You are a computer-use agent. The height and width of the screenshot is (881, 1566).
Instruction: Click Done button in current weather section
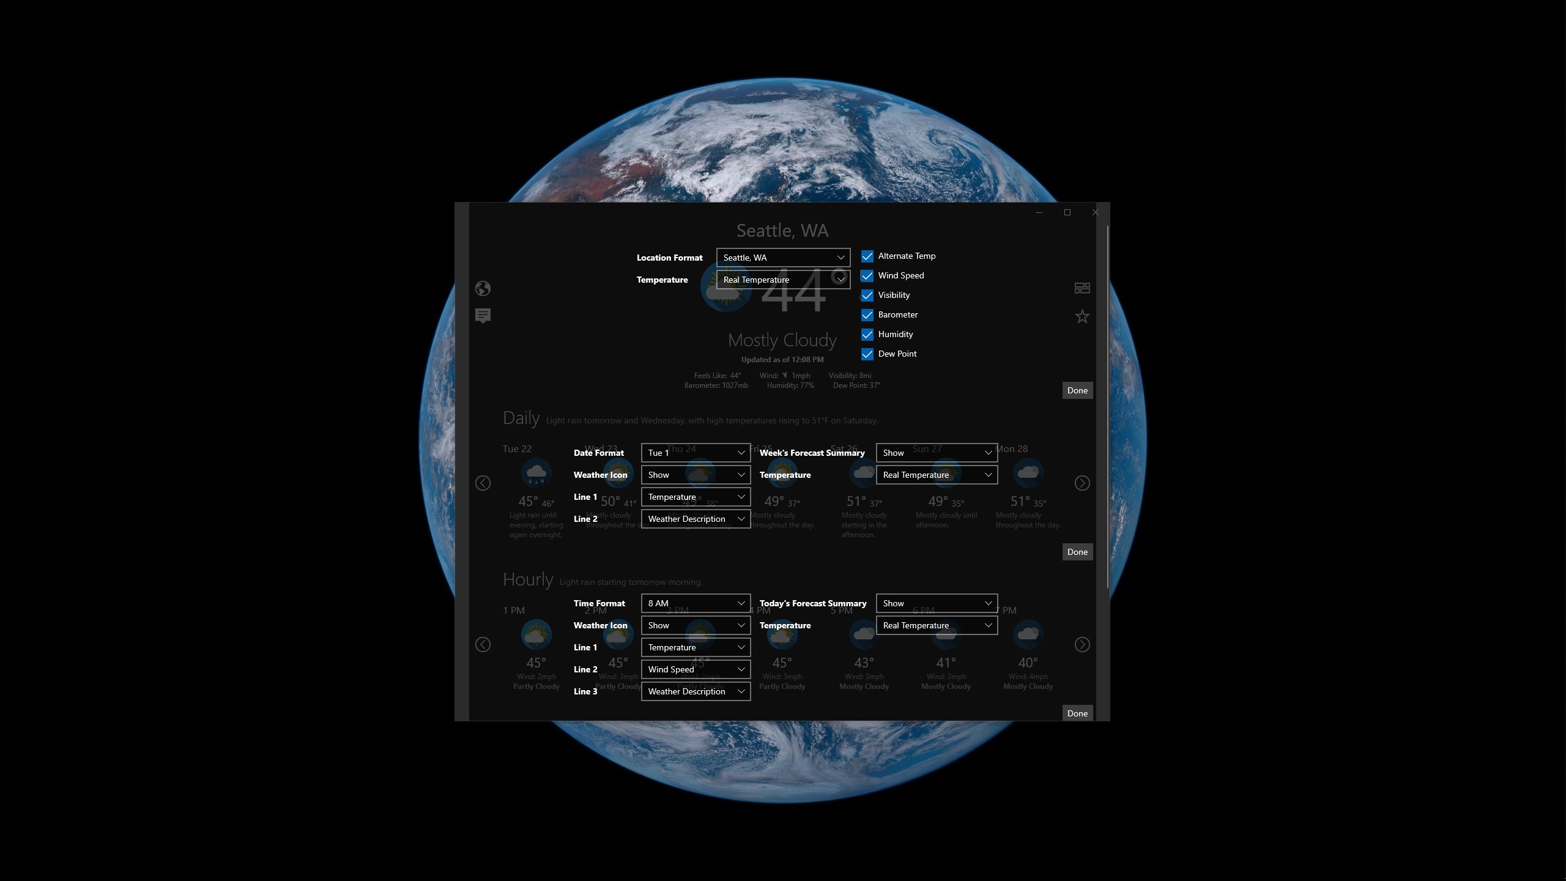pyautogui.click(x=1077, y=390)
